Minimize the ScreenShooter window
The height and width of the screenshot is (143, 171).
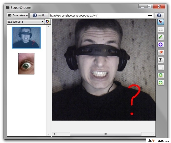[x=142, y=6]
